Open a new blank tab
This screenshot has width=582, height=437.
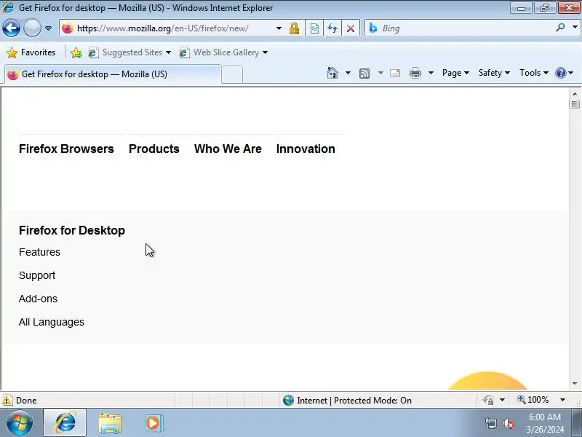(232, 75)
